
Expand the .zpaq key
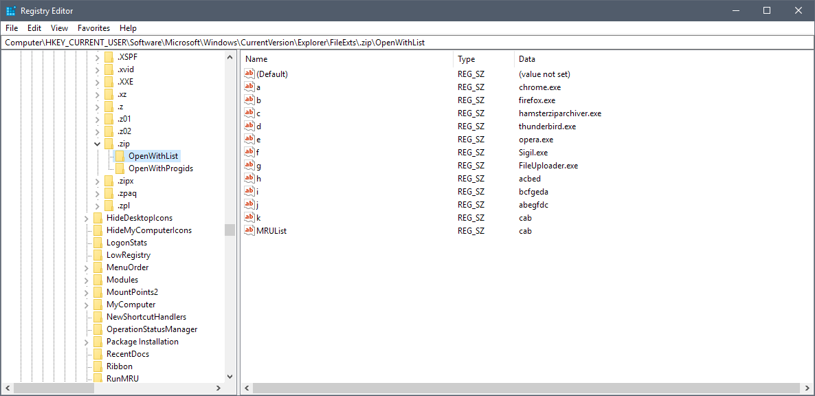[97, 193]
